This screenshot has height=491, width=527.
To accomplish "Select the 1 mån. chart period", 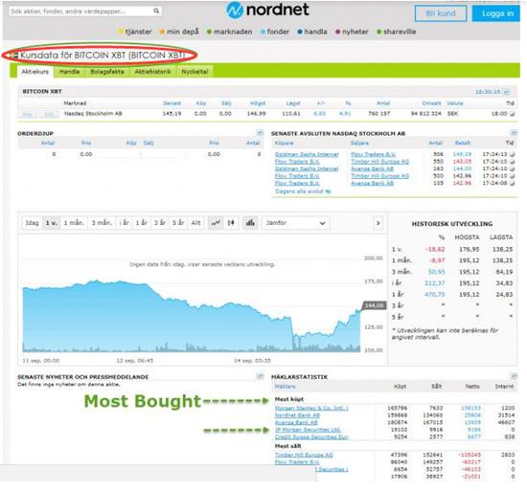I will click(74, 223).
